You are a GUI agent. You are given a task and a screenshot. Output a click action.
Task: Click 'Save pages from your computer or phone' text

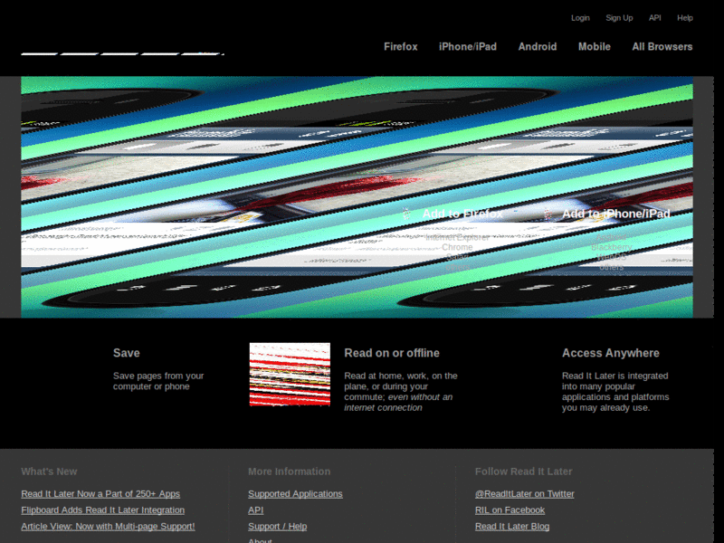(x=158, y=381)
